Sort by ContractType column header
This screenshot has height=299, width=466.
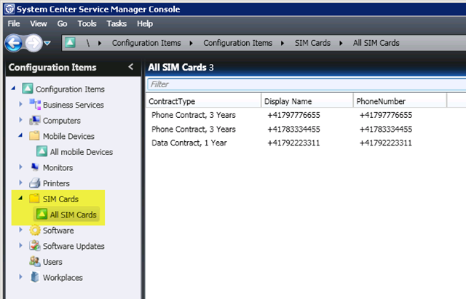pos(202,101)
